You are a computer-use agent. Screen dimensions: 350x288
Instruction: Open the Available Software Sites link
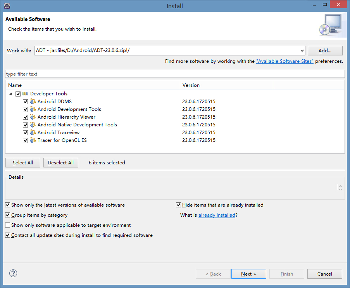(285, 61)
